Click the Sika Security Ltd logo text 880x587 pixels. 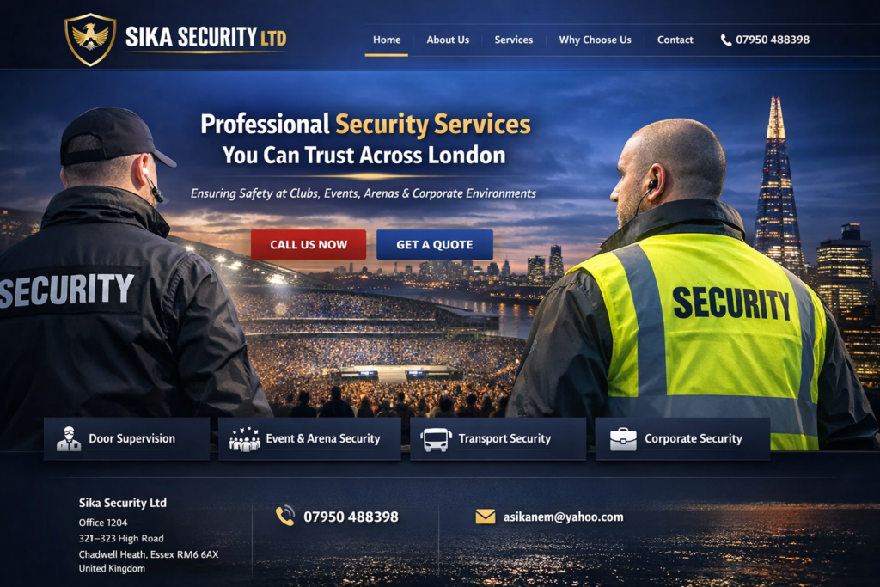(x=206, y=38)
